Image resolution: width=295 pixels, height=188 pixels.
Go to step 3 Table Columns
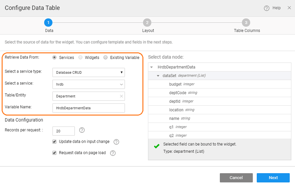pyautogui.click(x=246, y=23)
